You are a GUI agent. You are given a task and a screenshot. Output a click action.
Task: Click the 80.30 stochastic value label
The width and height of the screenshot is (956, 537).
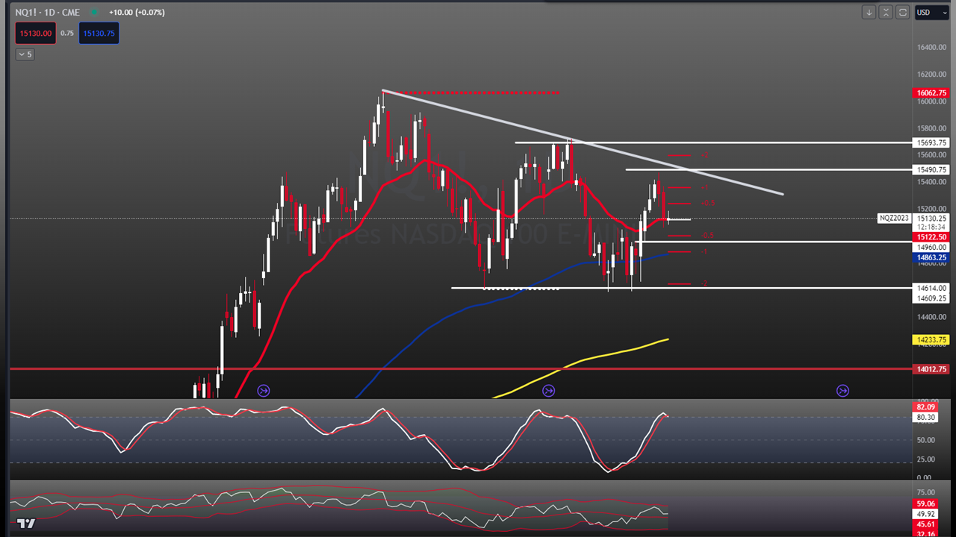pyautogui.click(x=925, y=418)
